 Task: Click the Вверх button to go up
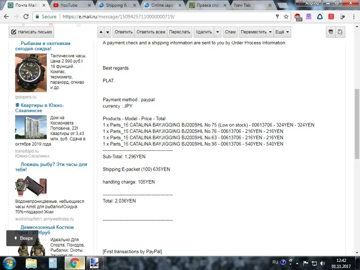22,238
